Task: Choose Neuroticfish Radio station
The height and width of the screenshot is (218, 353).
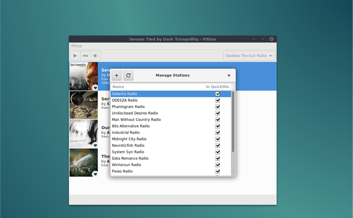Action: point(171,146)
